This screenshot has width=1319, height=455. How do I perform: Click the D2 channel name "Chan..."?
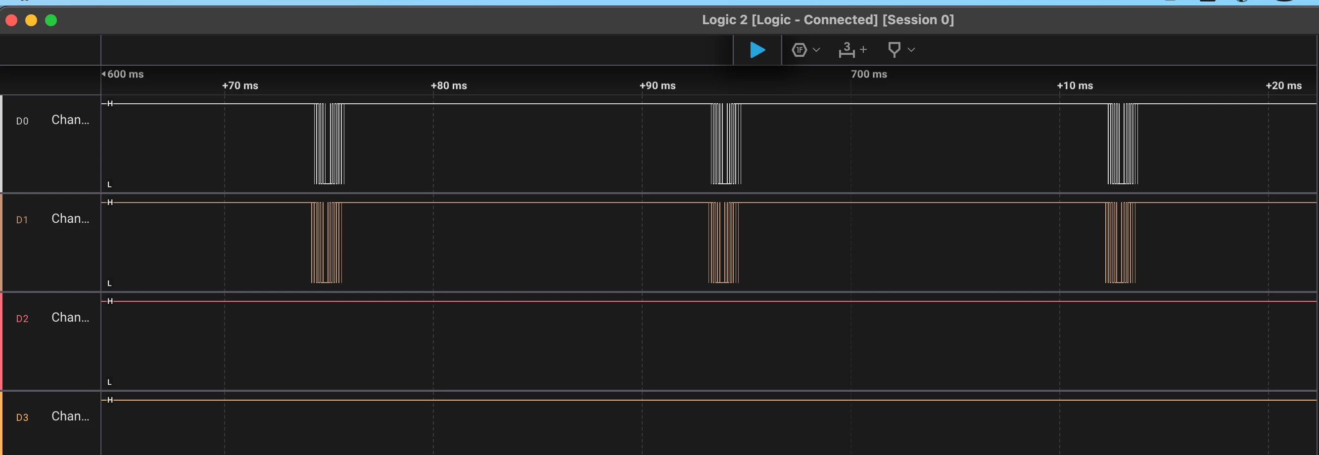pos(70,317)
